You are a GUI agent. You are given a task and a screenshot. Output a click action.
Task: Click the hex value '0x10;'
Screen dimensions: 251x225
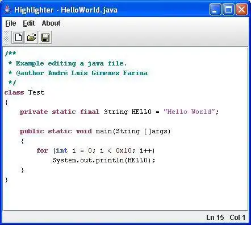(x=125, y=151)
